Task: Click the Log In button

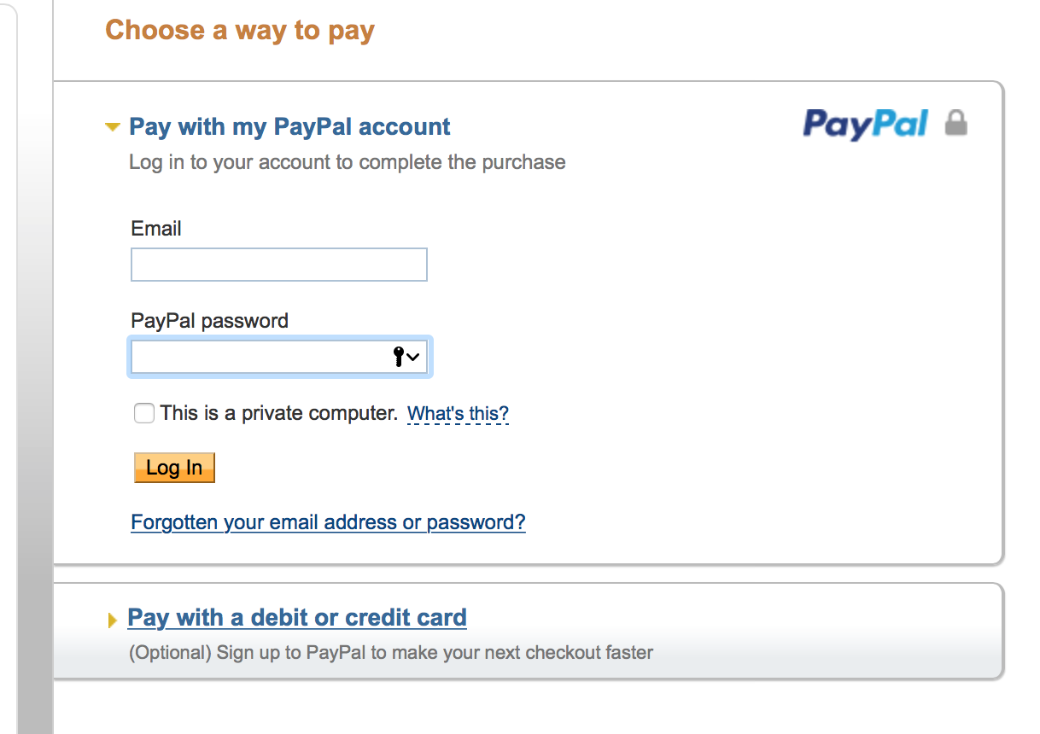Action: coord(174,468)
